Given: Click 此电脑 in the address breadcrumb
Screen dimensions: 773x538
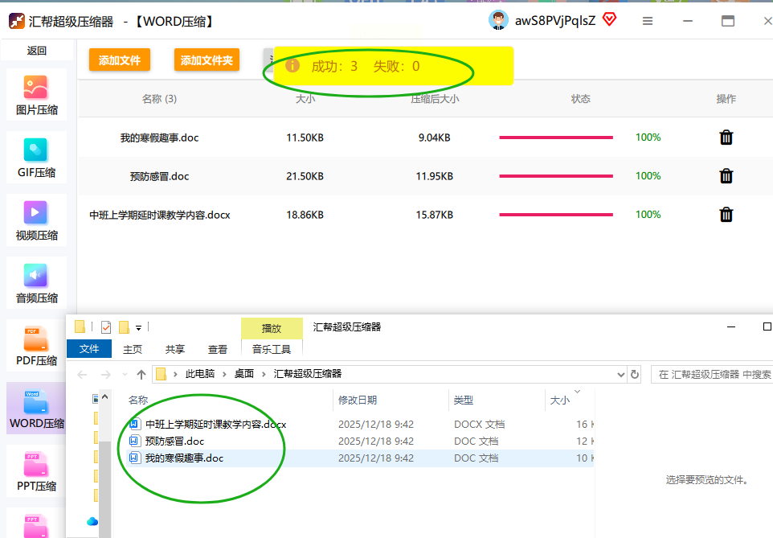Looking at the screenshot, I should point(199,374).
